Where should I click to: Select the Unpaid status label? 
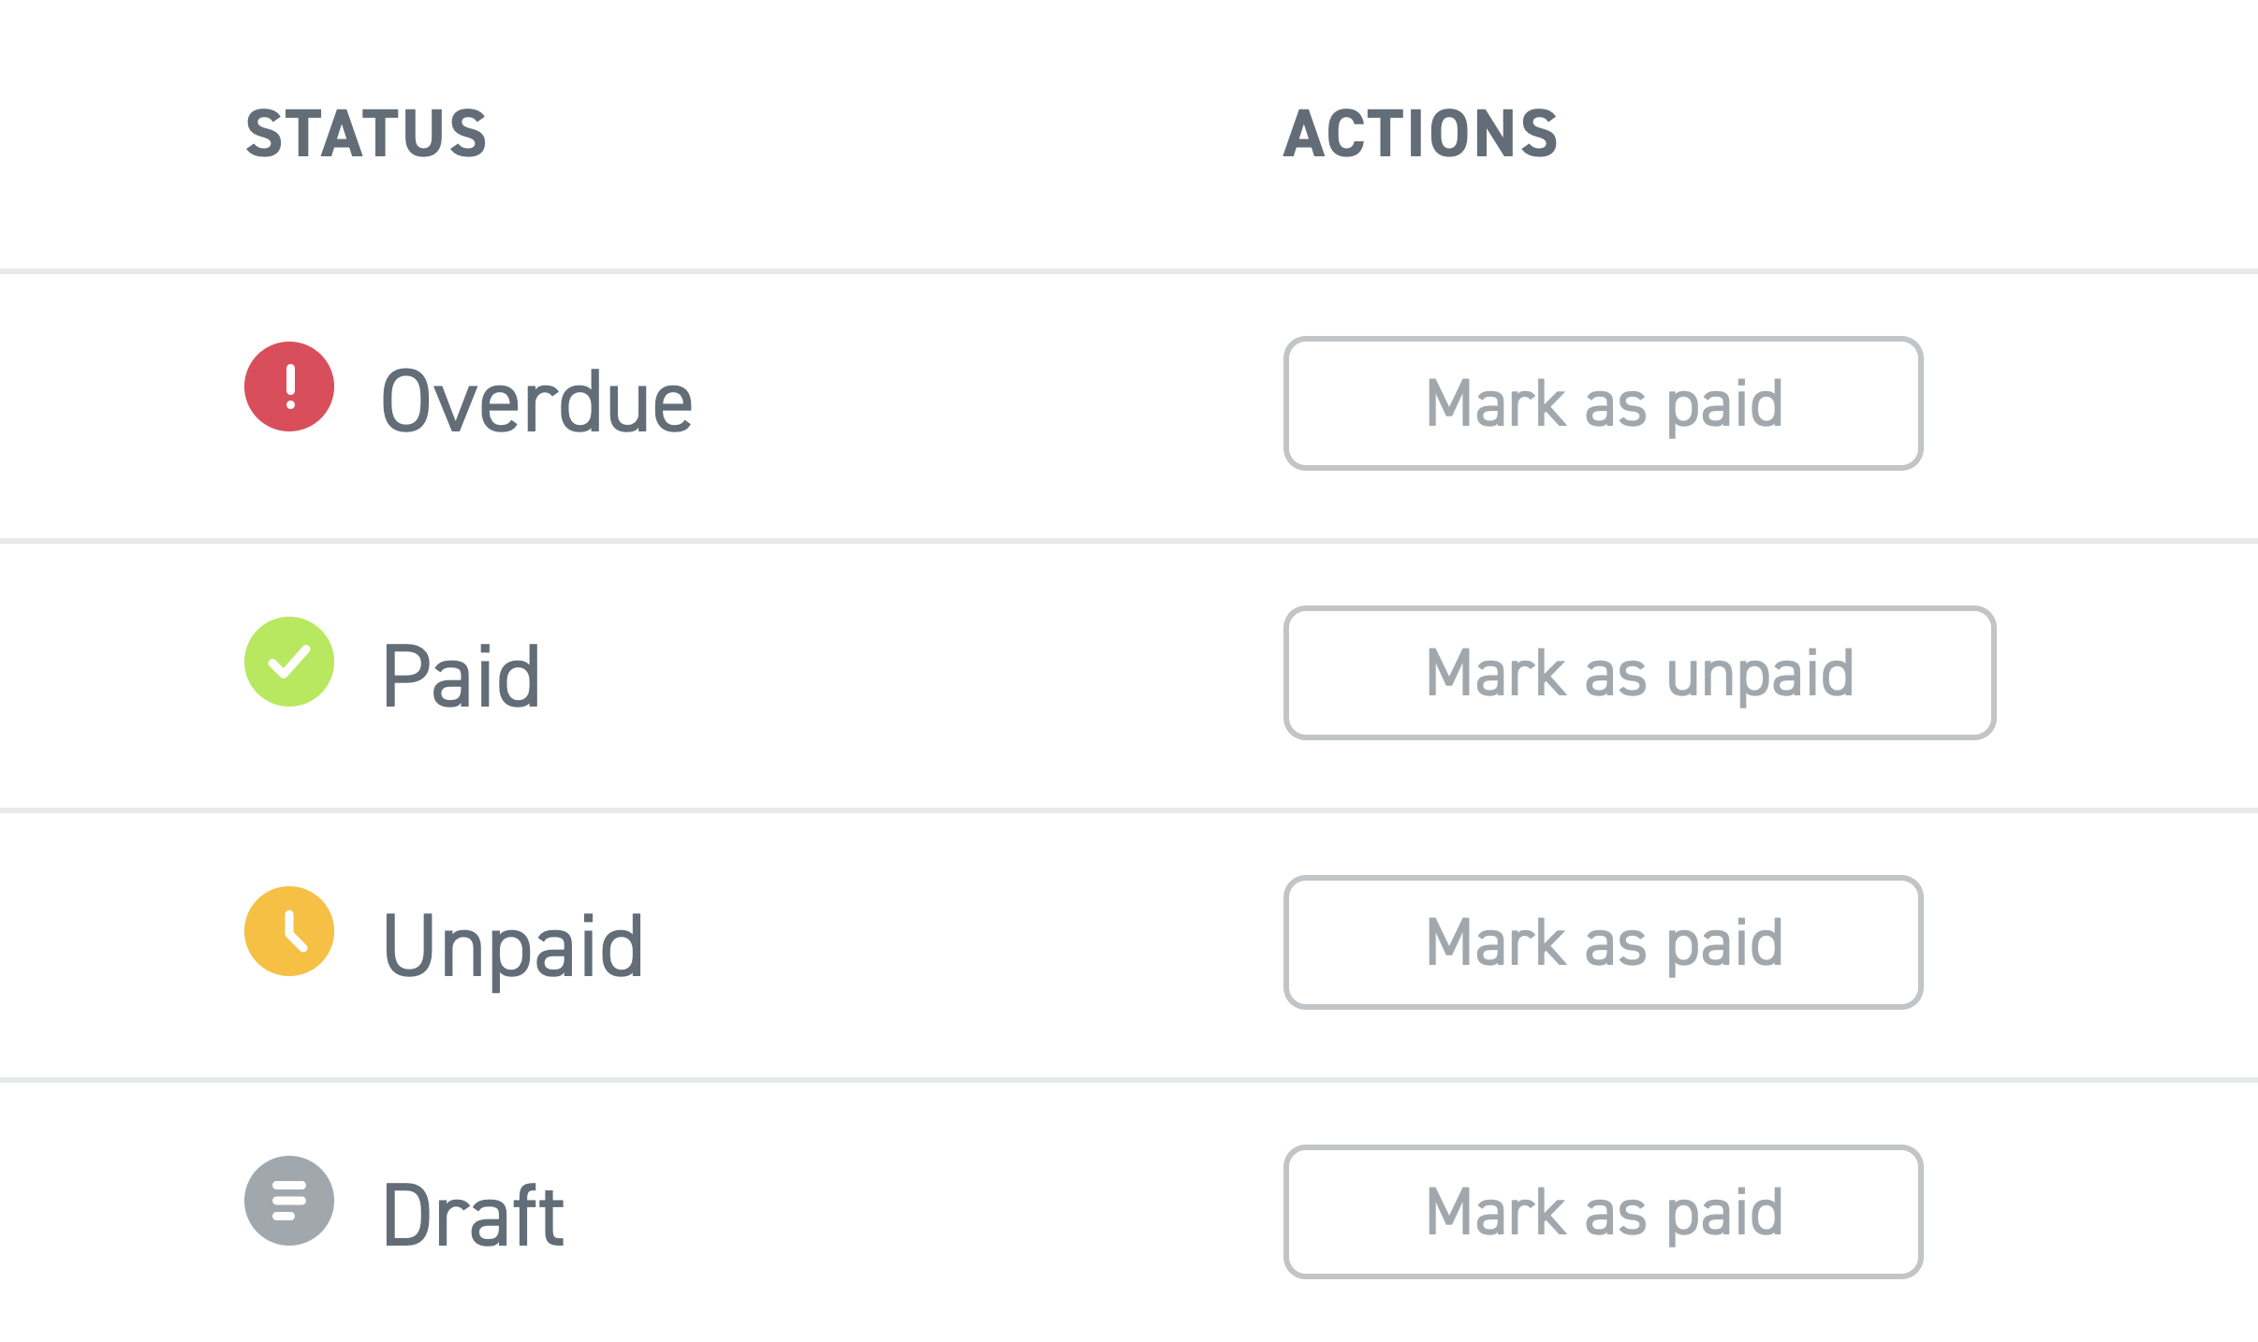513,947
